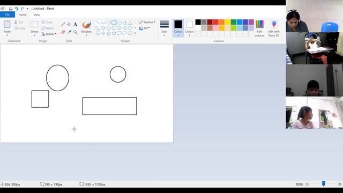
Task: Click the pink striped shirt girl video tile
Action: click(x=315, y=113)
